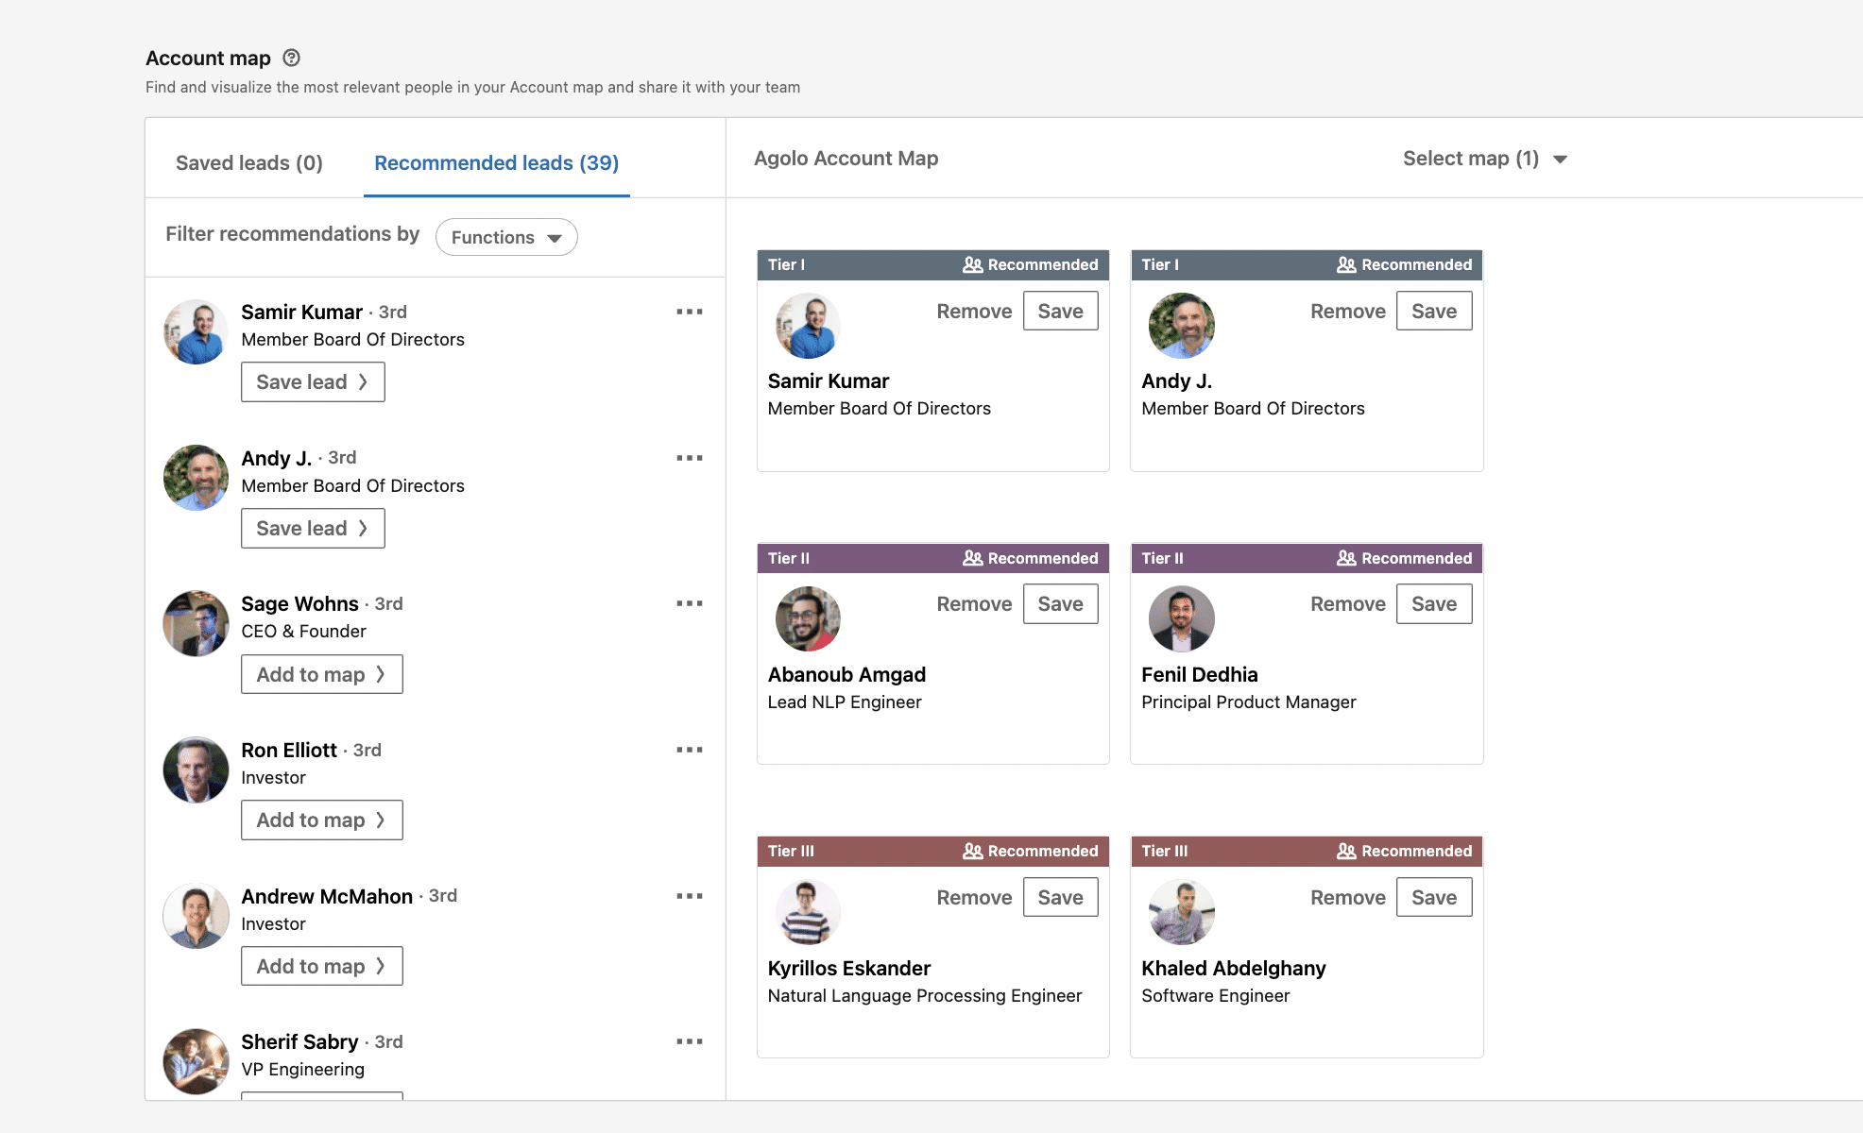
Task: Open more options menu for Sherif Sabry
Action: (x=690, y=1041)
